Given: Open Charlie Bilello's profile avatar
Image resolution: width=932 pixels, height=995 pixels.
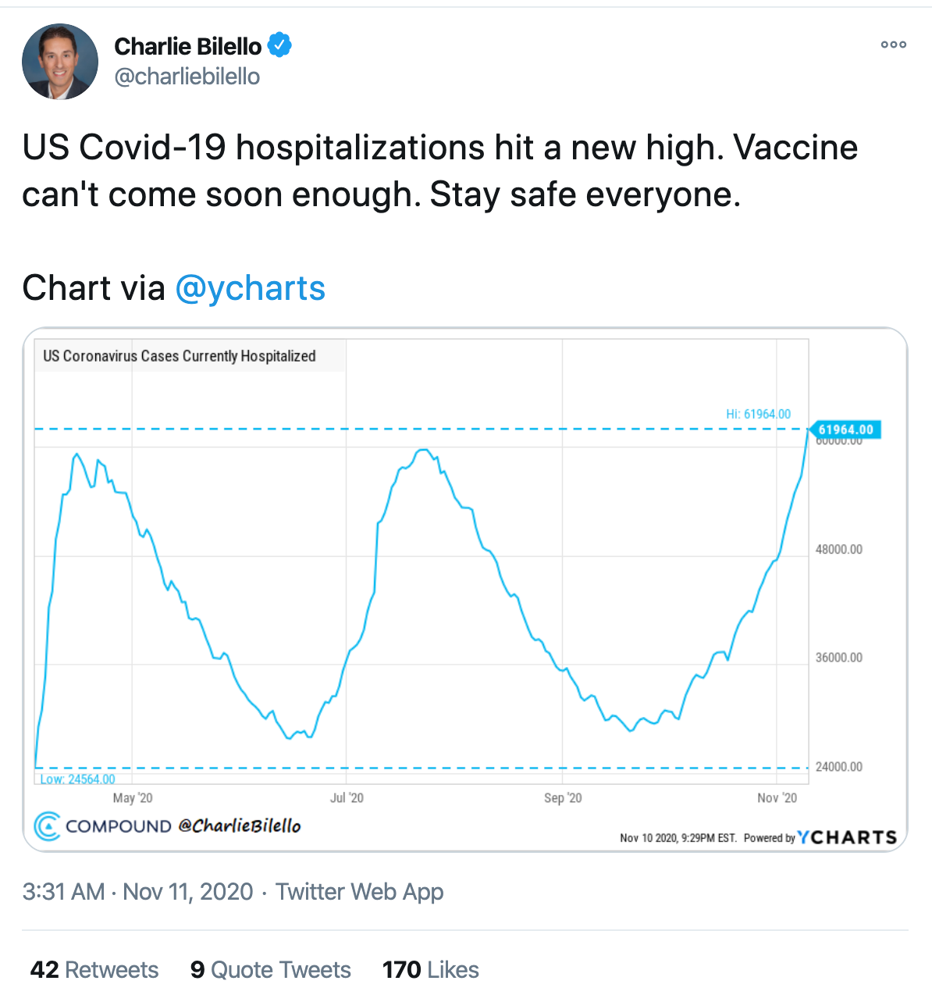Looking at the screenshot, I should (x=60, y=62).
